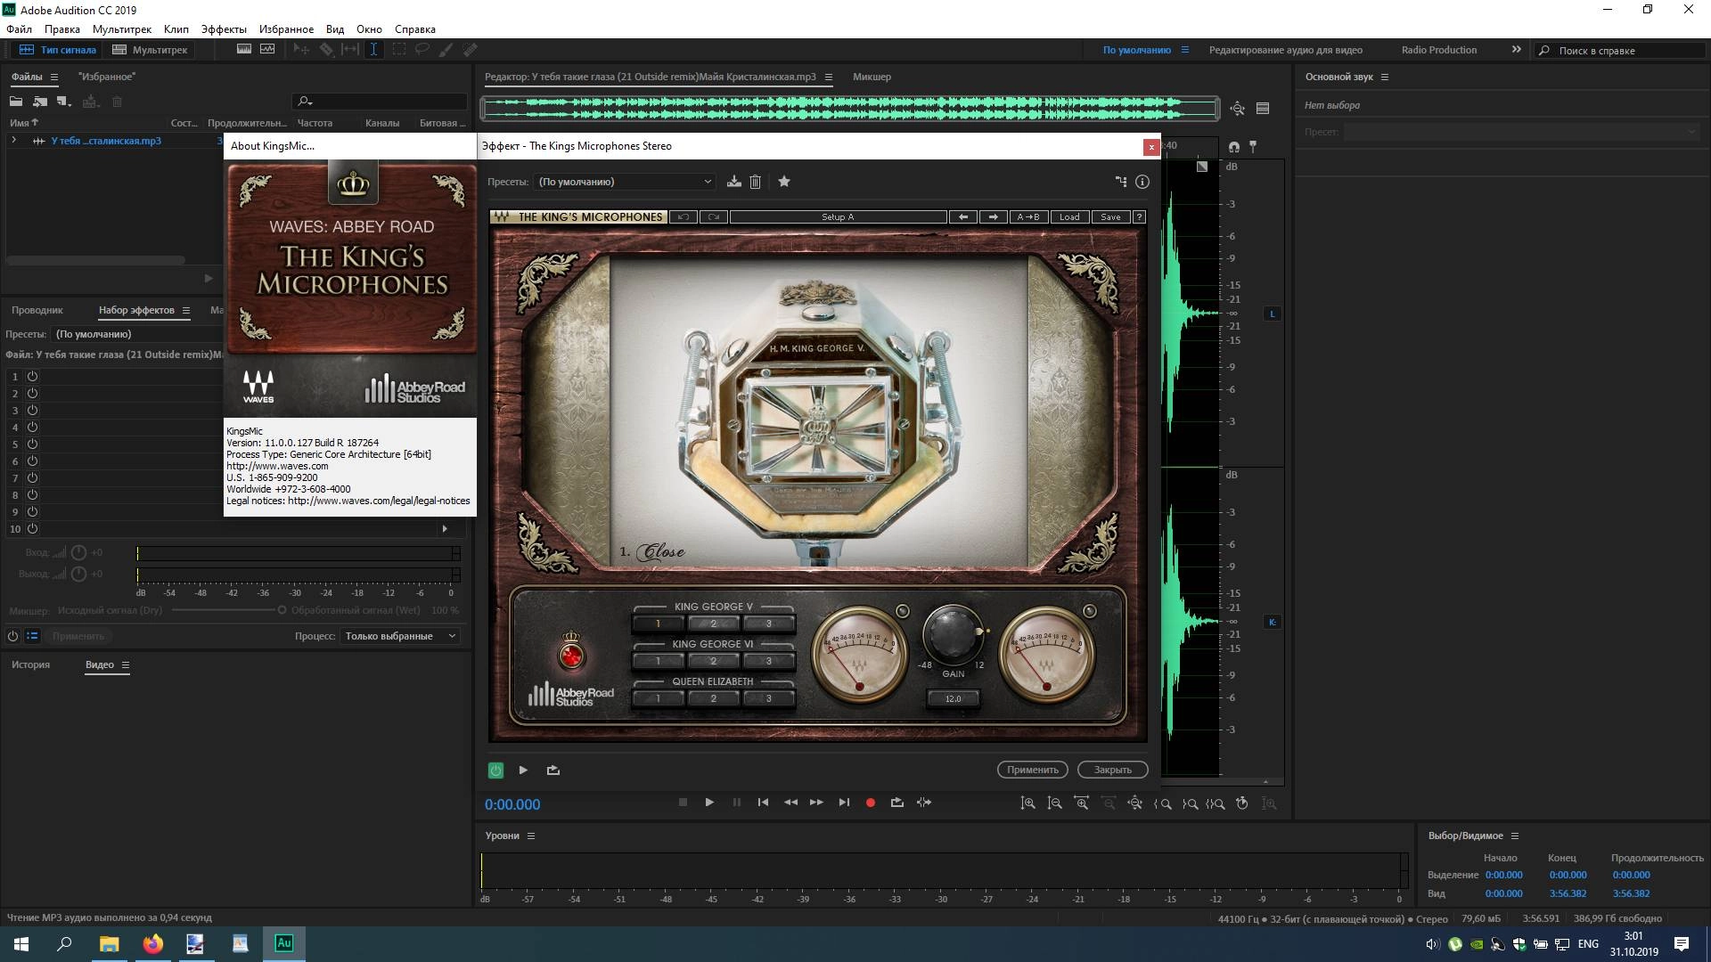Image resolution: width=1711 pixels, height=962 pixels.
Task: Click the waveform overview navigator bar
Action: (x=850, y=109)
